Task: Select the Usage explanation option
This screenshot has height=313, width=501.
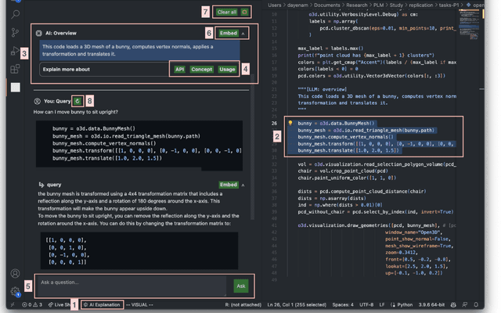Action: pyautogui.click(x=227, y=70)
